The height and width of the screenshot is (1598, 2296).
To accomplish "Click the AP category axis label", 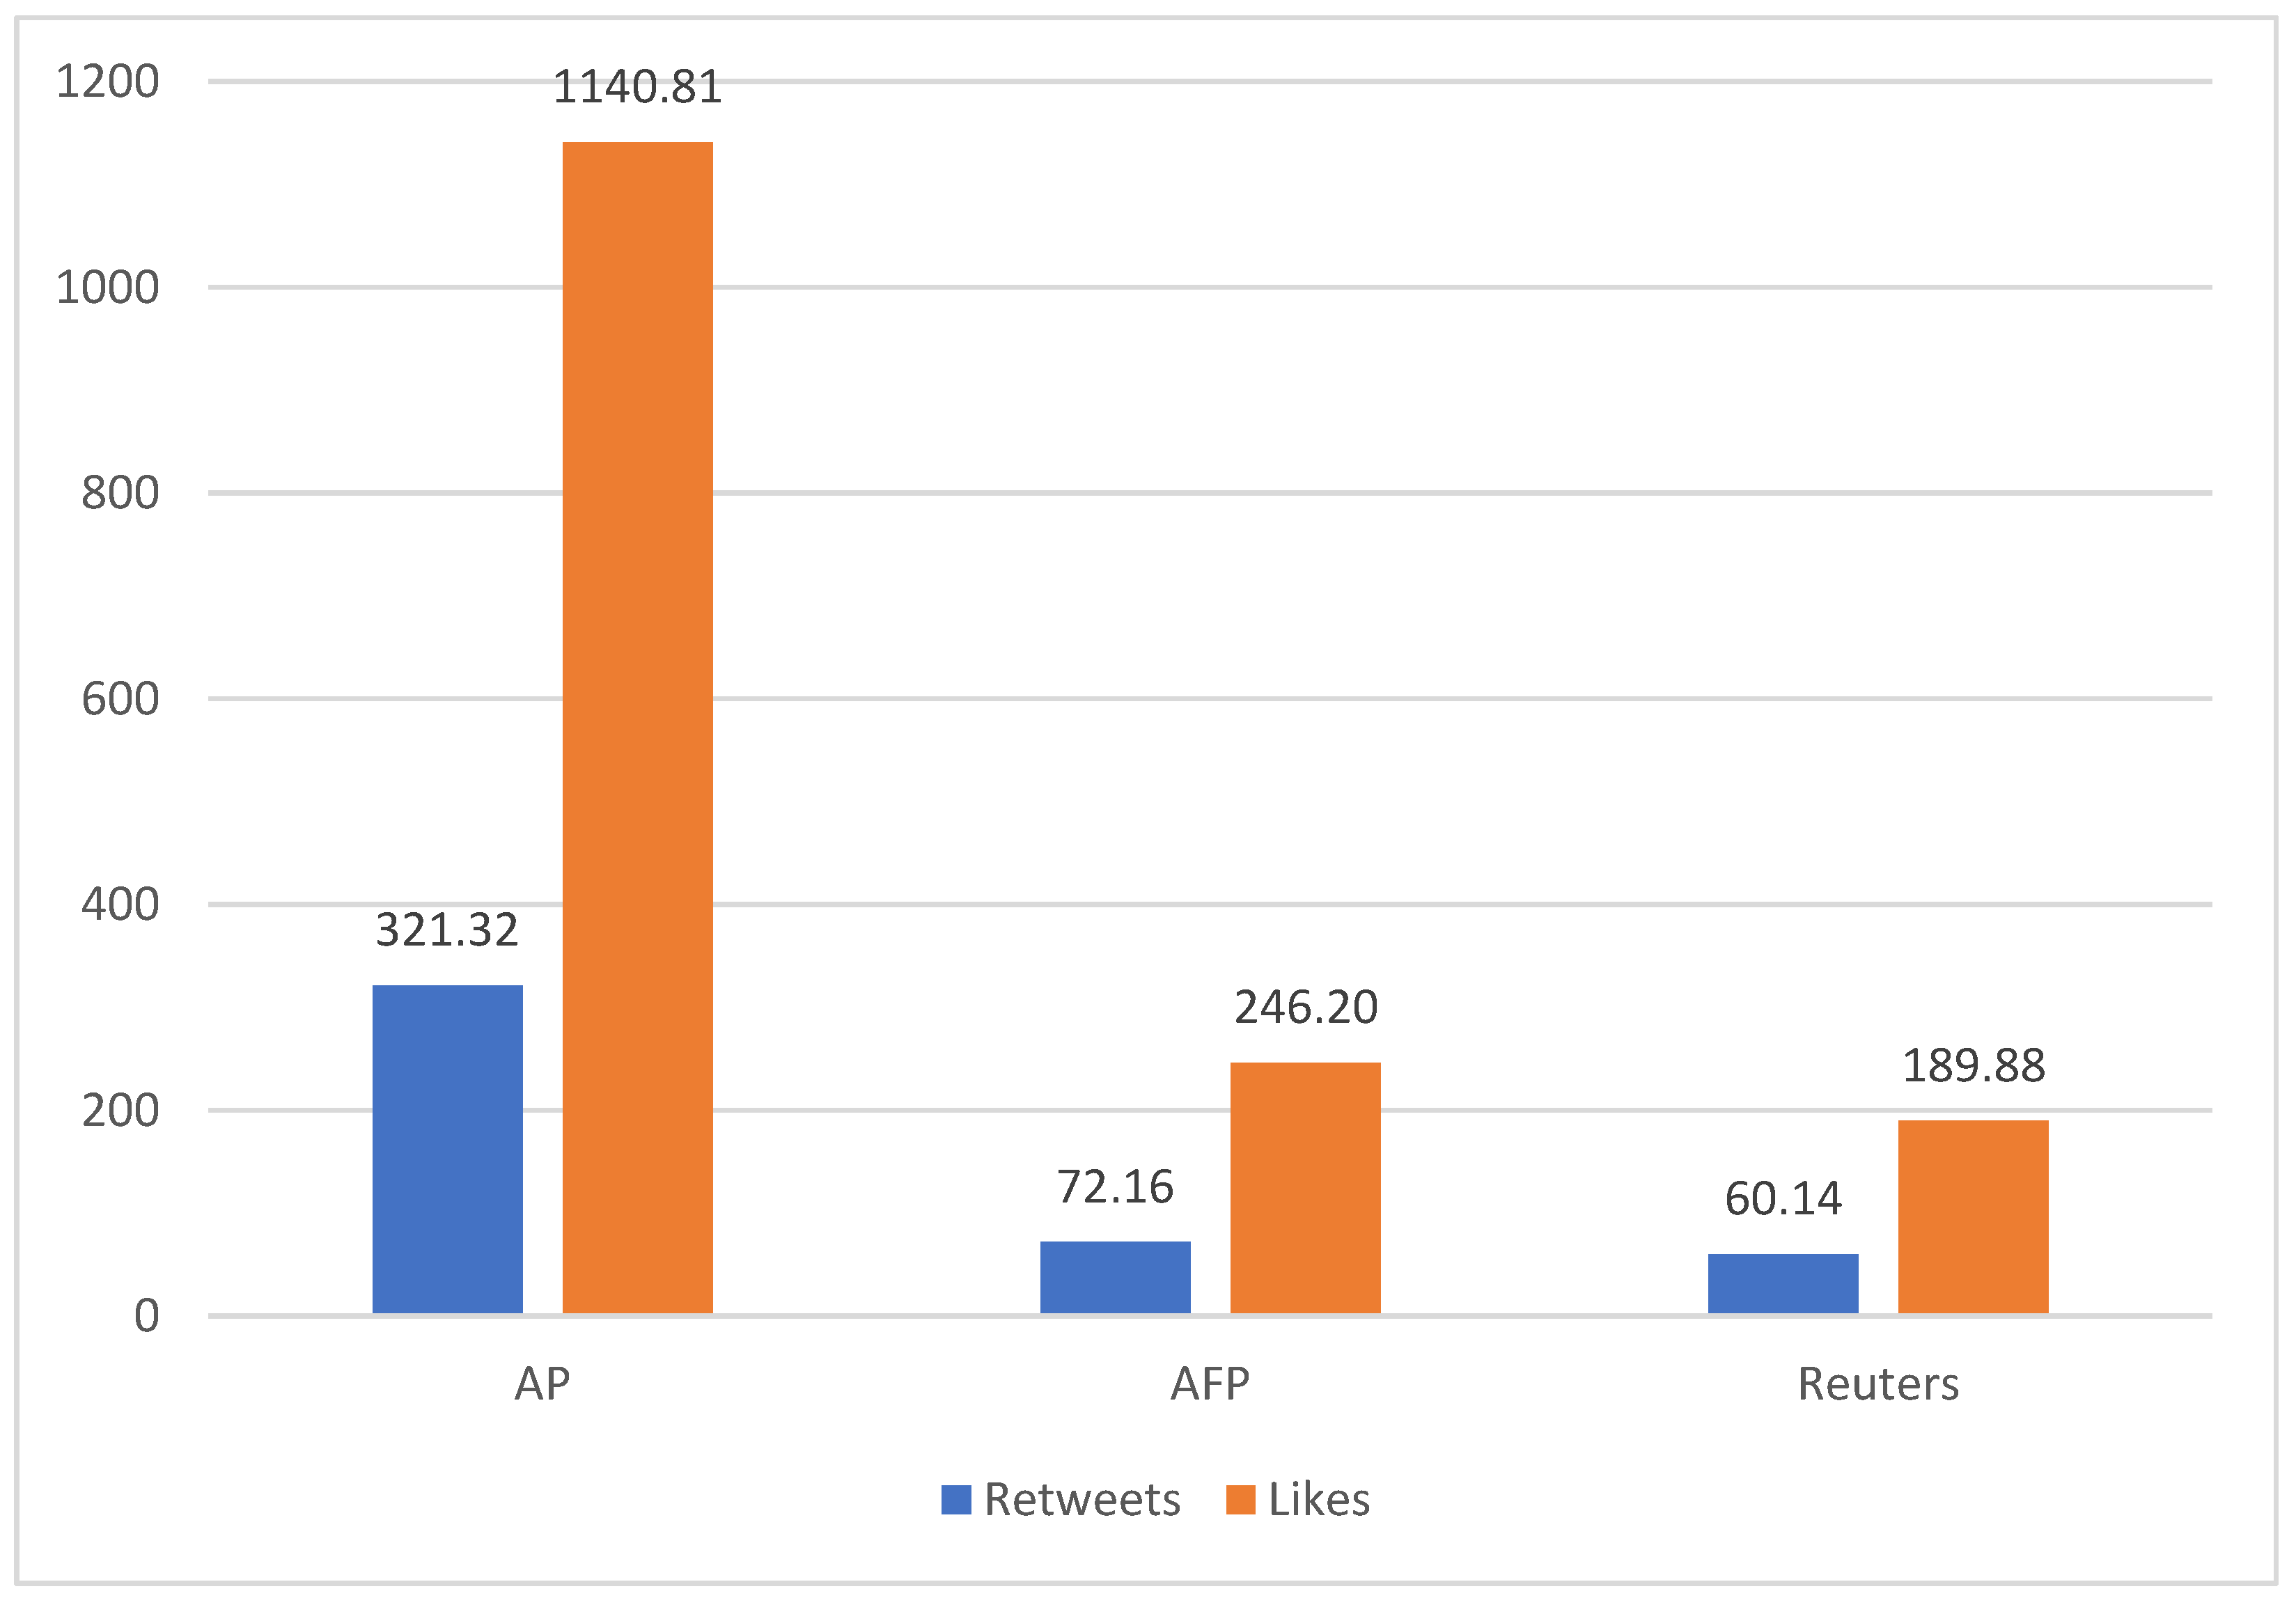I will [x=542, y=1384].
